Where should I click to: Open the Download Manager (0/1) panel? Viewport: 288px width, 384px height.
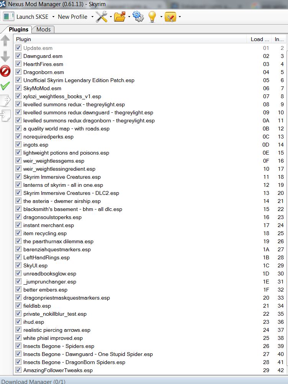[33, 381]
